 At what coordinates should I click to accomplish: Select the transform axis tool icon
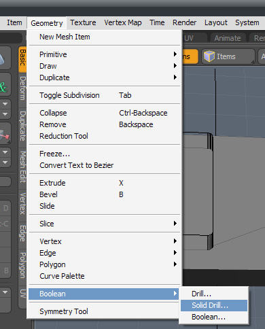(4, 133)
